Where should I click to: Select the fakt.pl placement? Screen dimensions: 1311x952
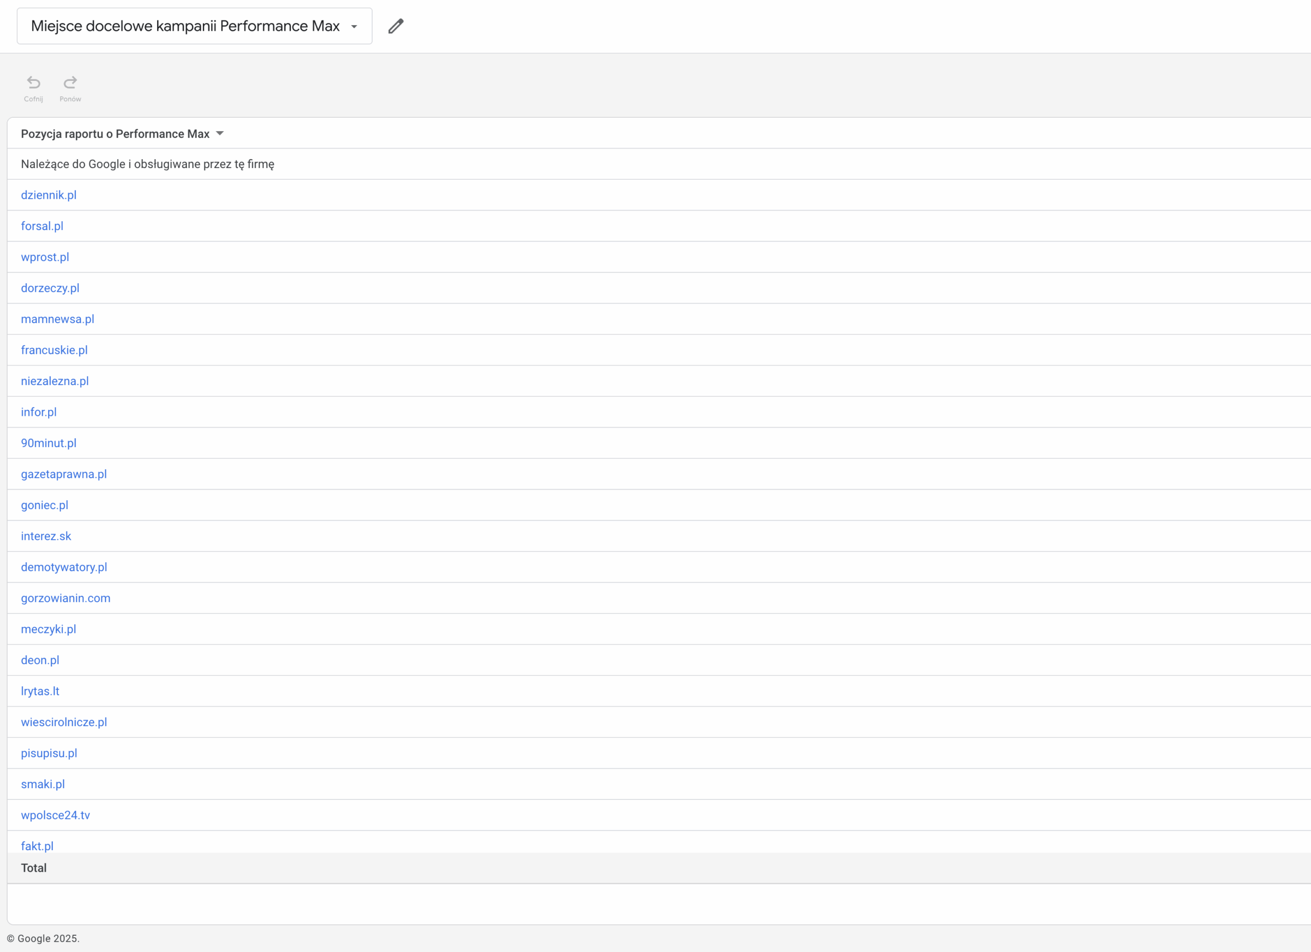pos(37,846)
